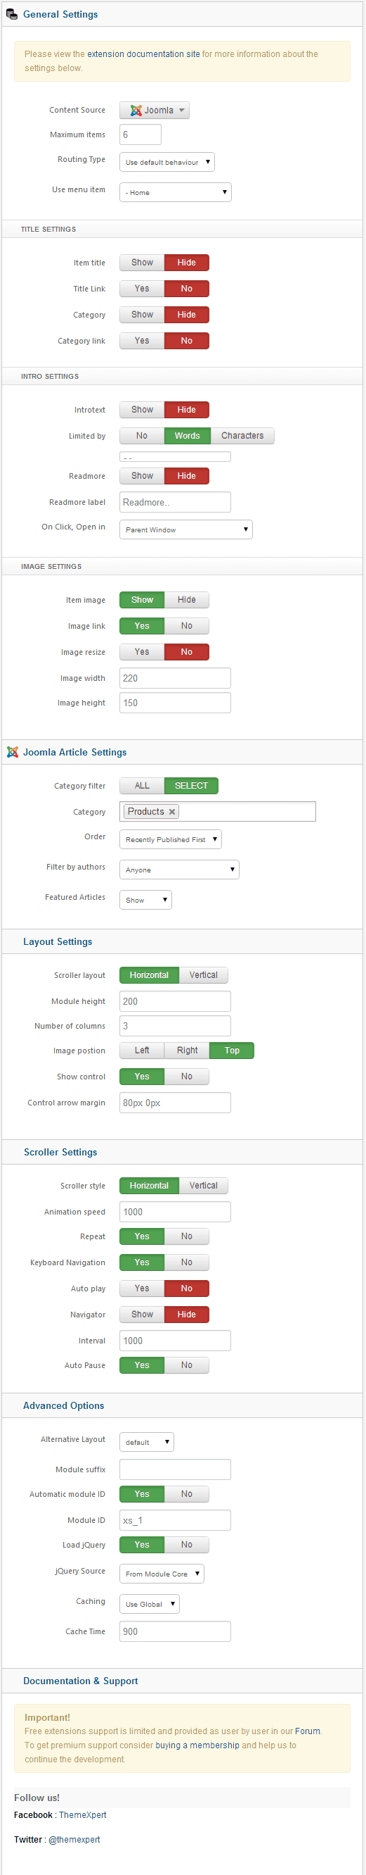
Task: Click the General Settings header icon
Action: tap(12, 15)
